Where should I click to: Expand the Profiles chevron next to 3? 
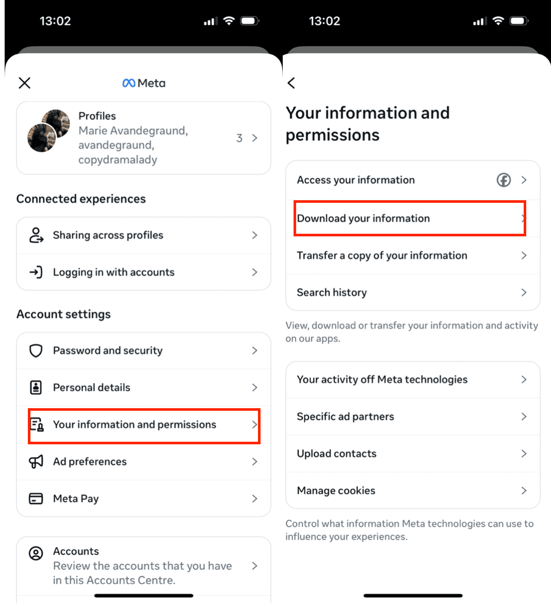[254, 138]
